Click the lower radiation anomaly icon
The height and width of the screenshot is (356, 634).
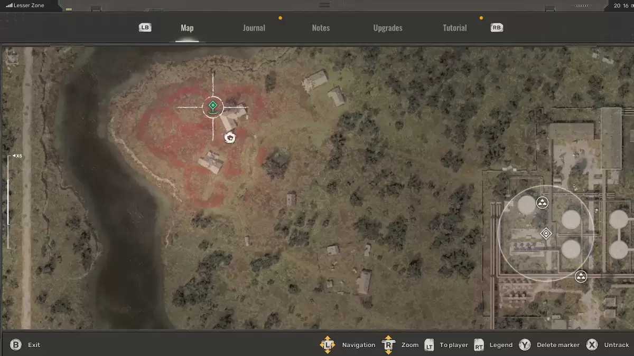point(581,276)
